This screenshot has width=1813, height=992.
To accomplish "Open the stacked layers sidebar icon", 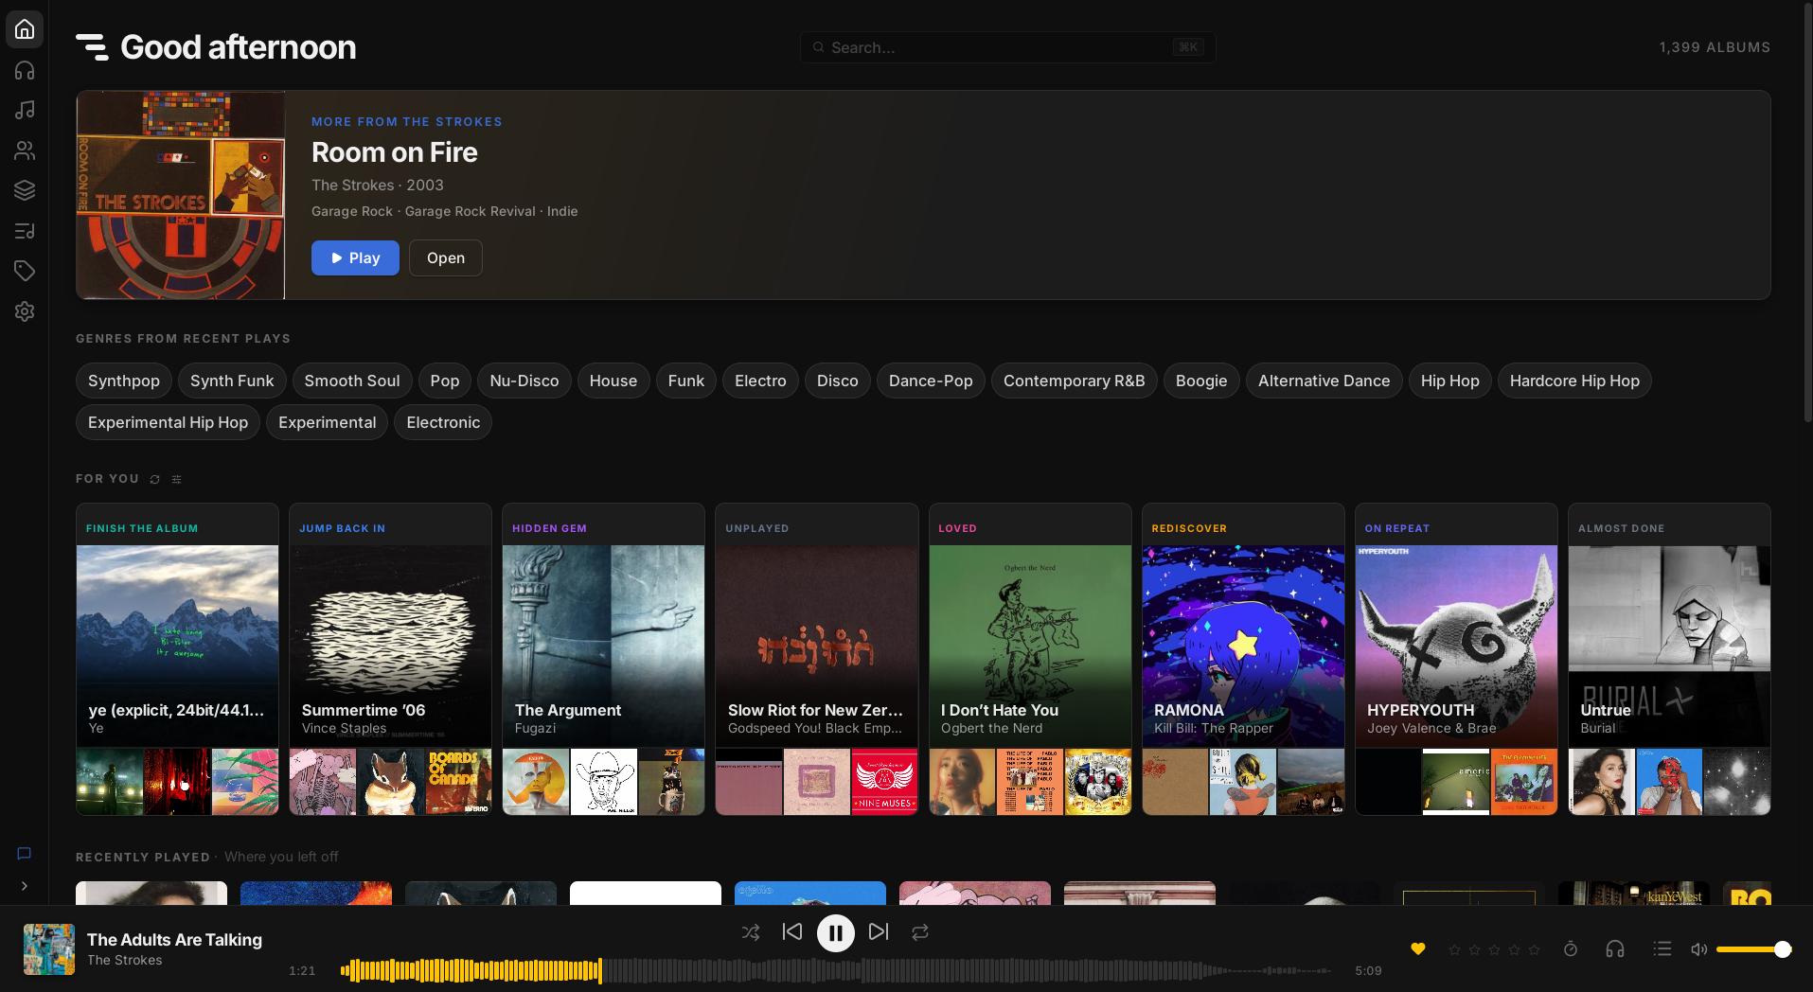I will (x=25, y=190).
